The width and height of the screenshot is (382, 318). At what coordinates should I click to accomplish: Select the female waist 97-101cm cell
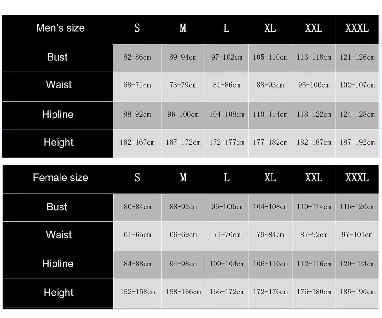357,235
